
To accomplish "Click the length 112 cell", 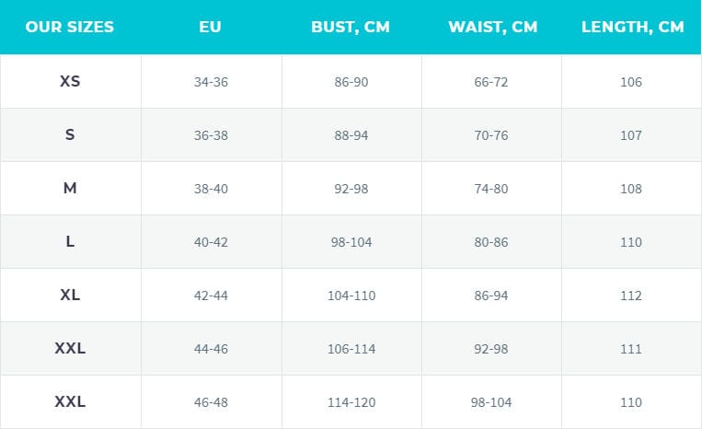I will tap(631, 296).
